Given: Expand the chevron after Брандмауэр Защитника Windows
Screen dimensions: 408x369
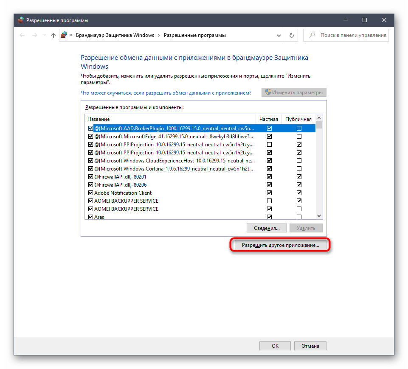Looking at the screenshot, I should pyautogui.click(x=159, y=36).
